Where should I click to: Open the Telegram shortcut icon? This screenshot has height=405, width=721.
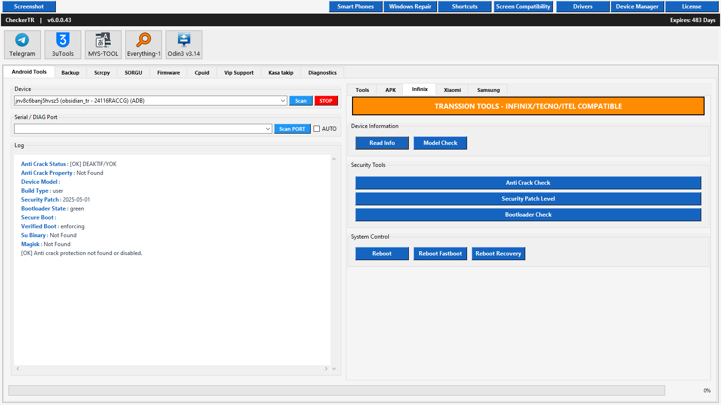tap(23, 45)
